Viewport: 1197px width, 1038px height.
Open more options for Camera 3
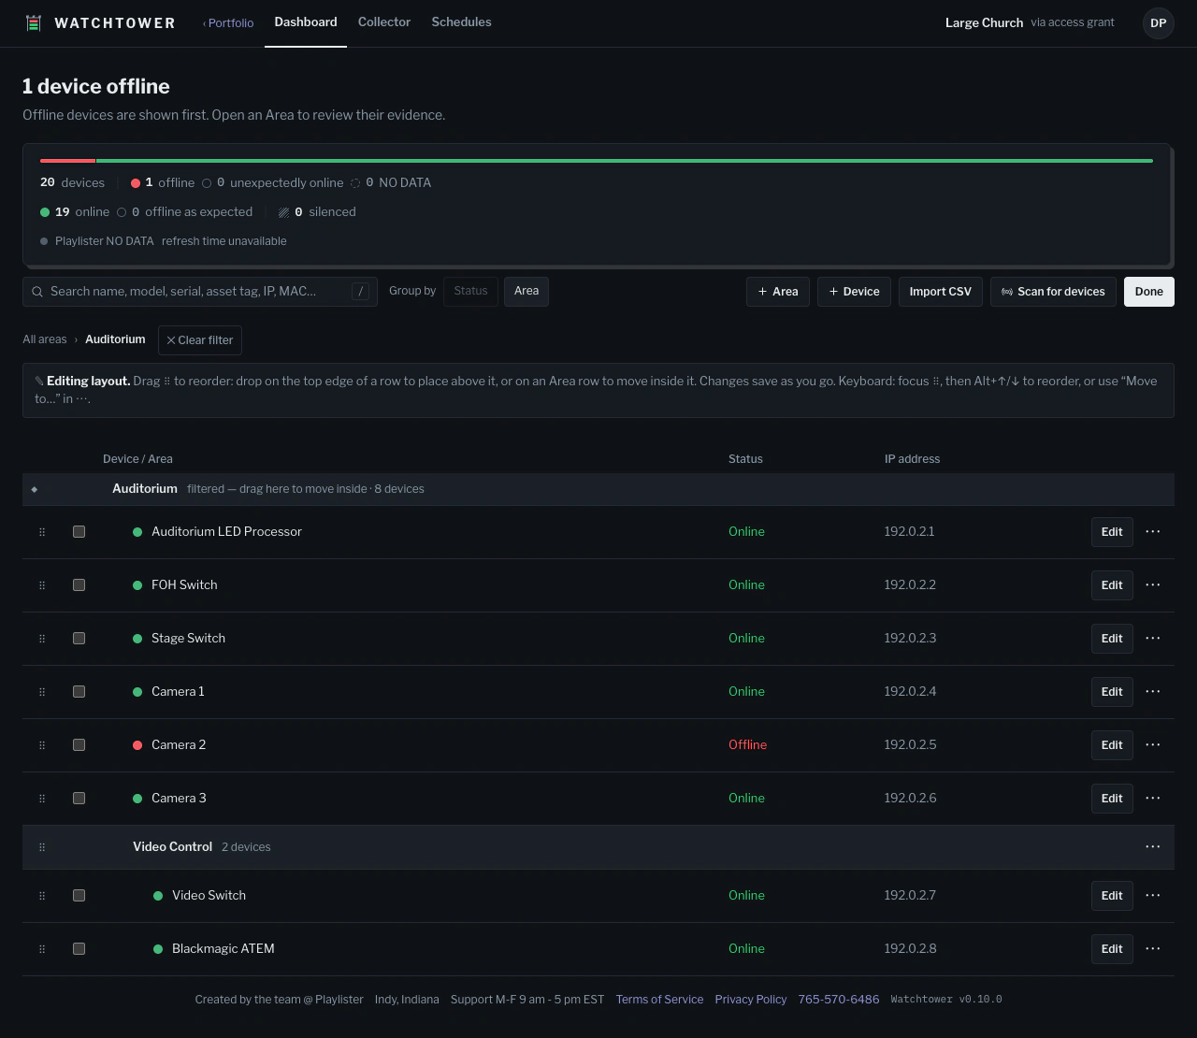[1153, 798]
